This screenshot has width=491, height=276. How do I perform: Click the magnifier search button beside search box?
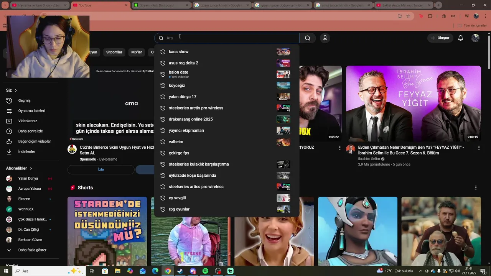pyautogui.click(x=308, y=38)
